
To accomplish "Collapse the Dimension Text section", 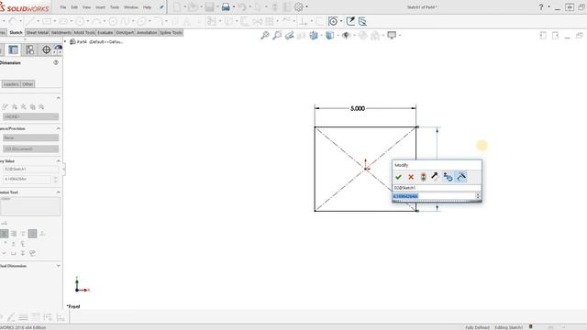I will pos(58,192).
